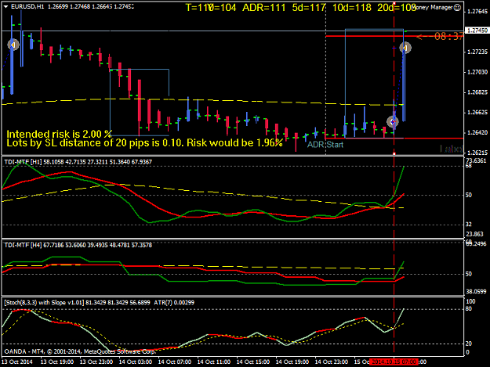Viewport: 490px width, 367px height.
Task: Click the 13 Oct 23:00 time label
Action: [x=96, y=362]
